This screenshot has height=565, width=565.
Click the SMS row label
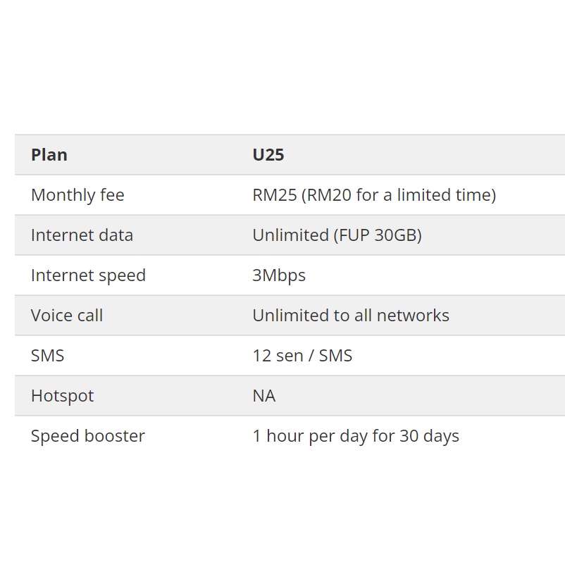pos(47,356)
